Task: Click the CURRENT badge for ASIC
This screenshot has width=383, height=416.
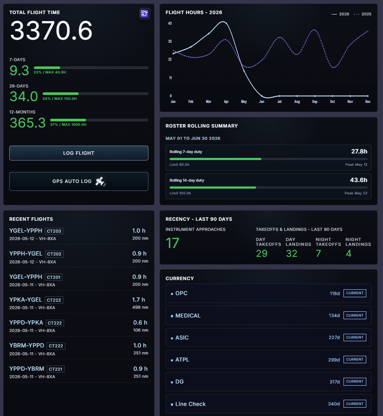Action: (x=354, y=337)
